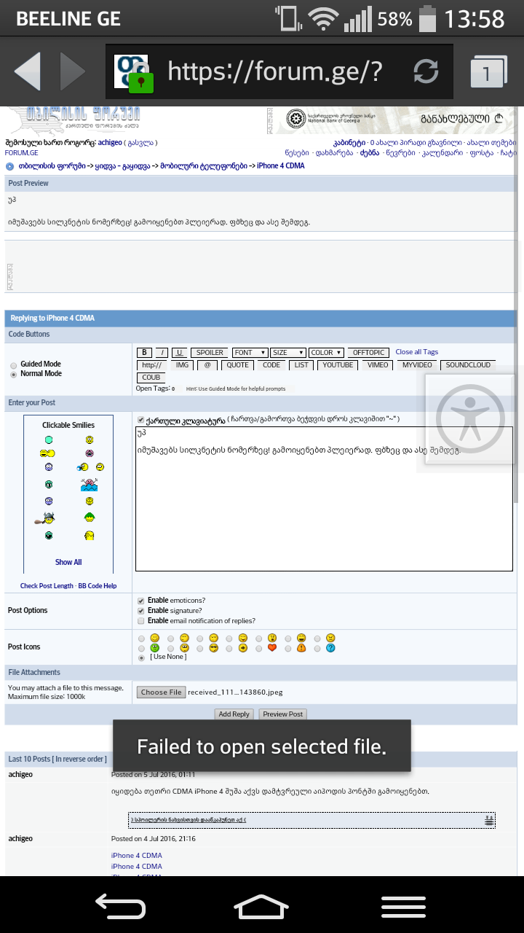Select Use None post icon radio
524x933 pixels.
tap(141, 657)
